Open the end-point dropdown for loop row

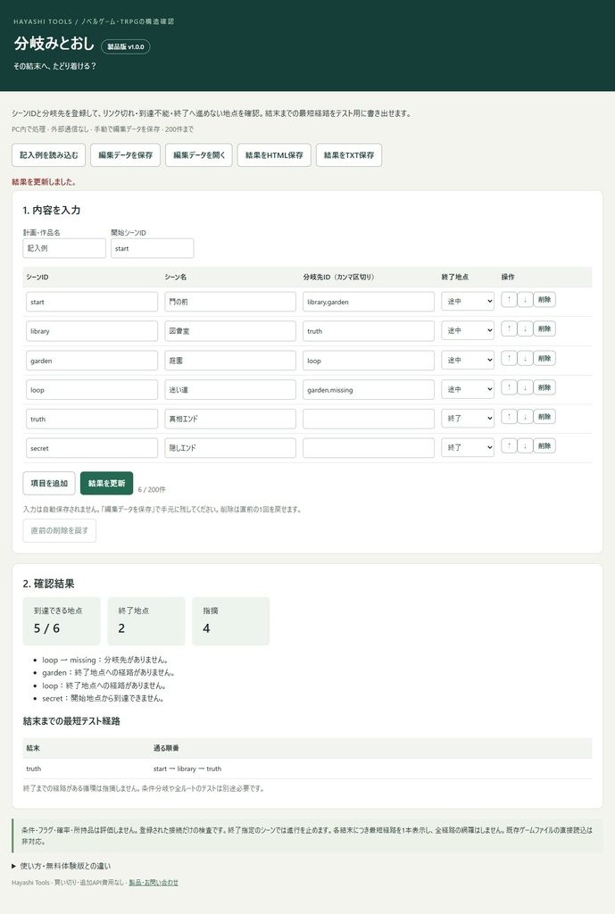tap(468, 389)
